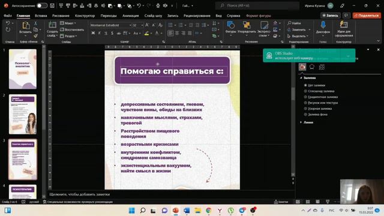Select the Нет заливки radio option
The height and width of the screenshot is (216, 384).
pyautogui.click(x=305, y=85)
